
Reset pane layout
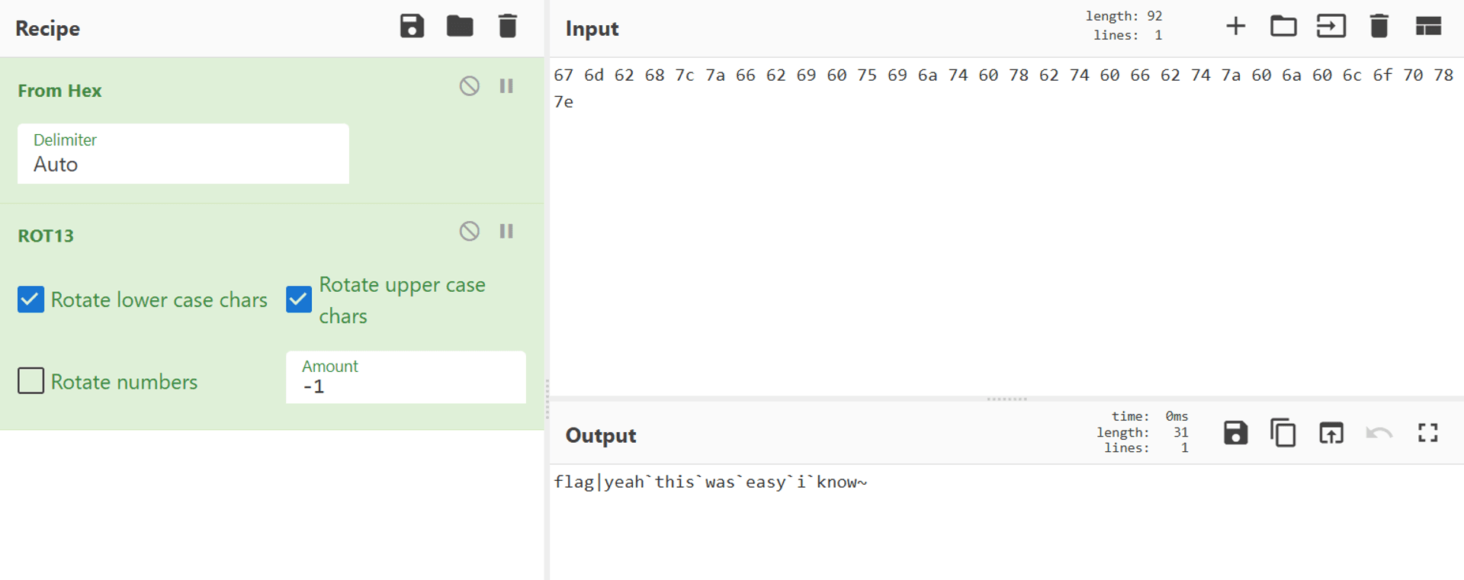click(x=1428, y=27)
